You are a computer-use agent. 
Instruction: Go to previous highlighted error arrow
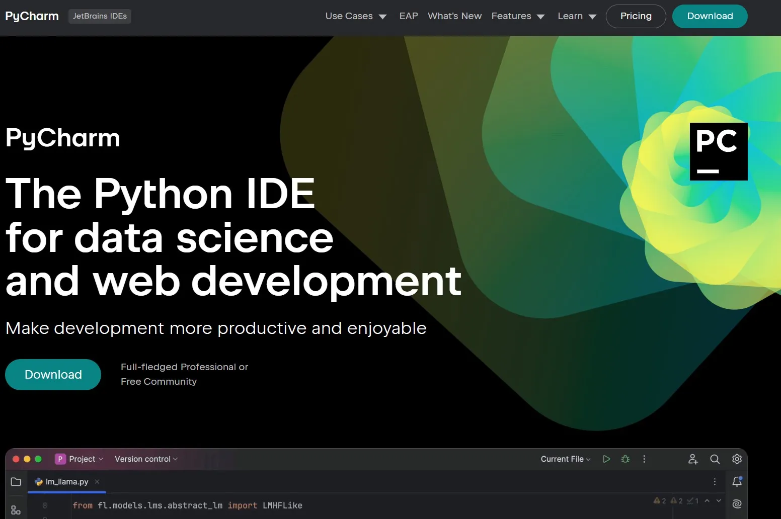pyautogui.click(x=707, y=501)
